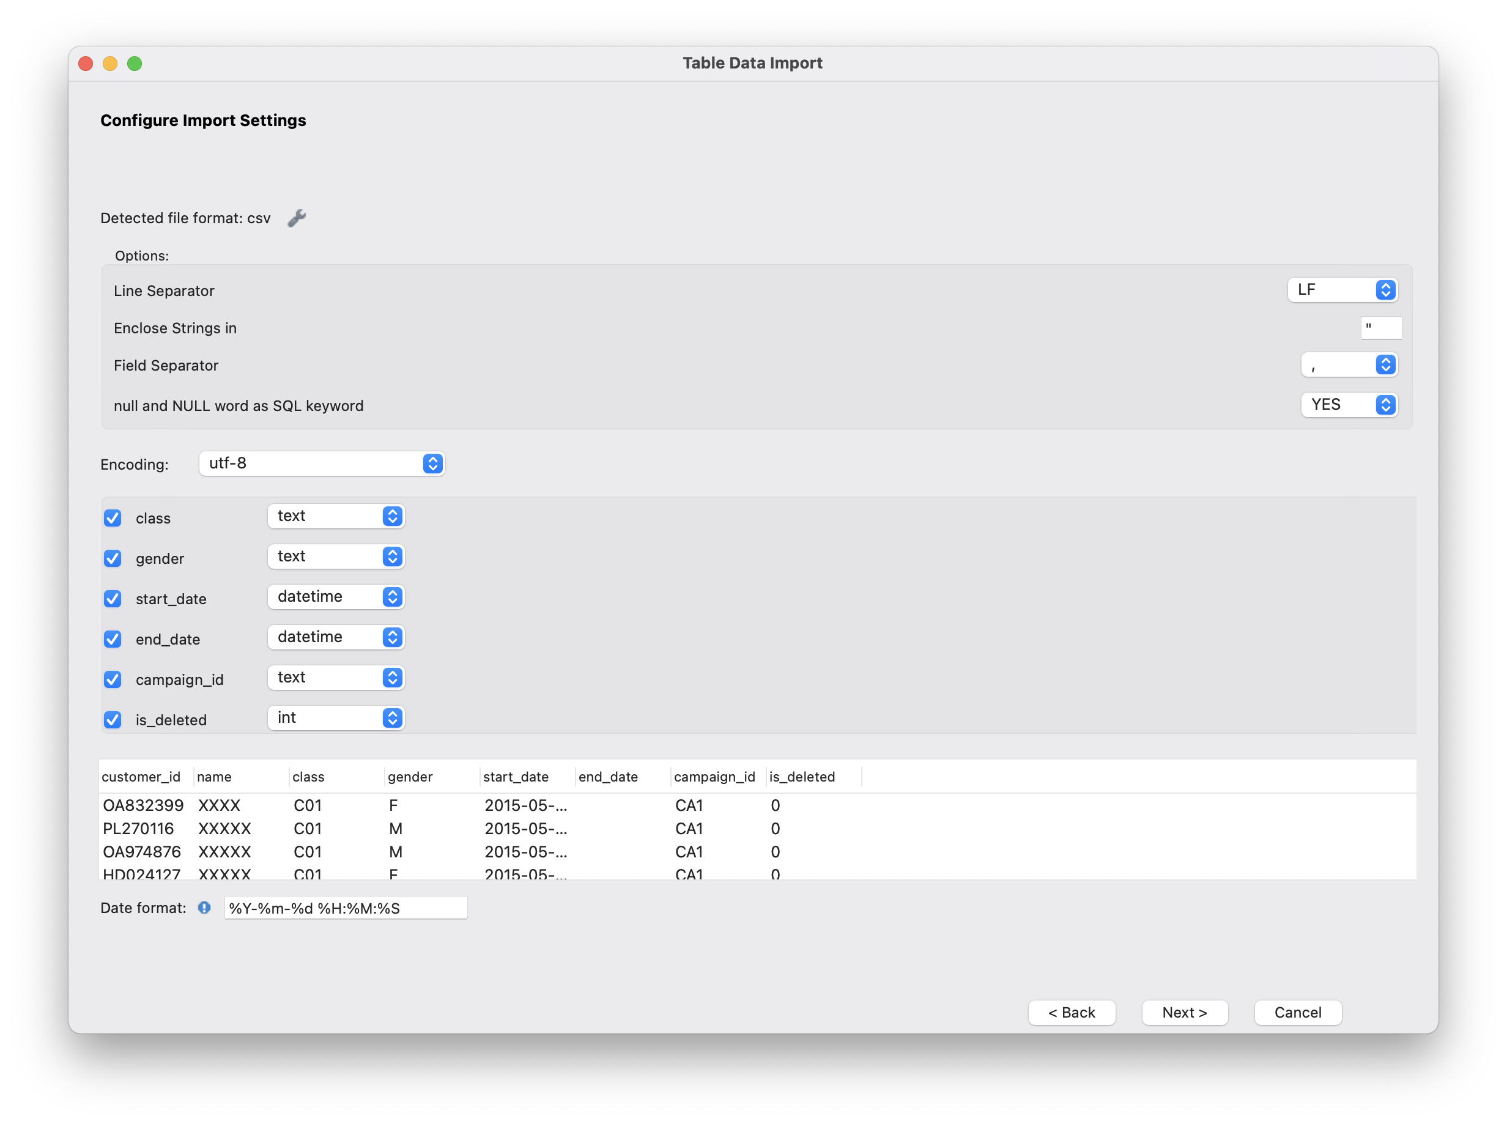1507x1124 pixels.
Task: Change the gender column type dropdown
Action: [x=336, y=556]
